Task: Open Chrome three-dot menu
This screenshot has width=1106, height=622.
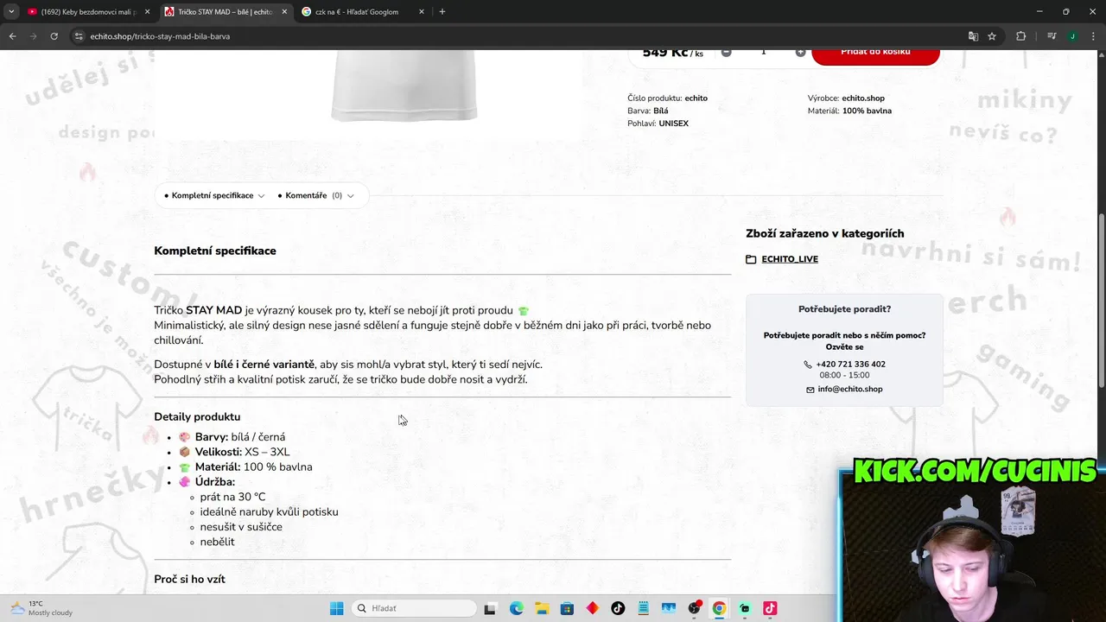Action: [1092, 36]
